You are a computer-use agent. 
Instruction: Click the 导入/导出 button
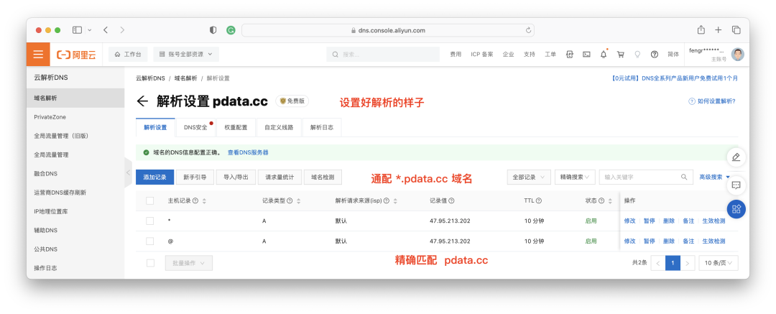click(236, 177)
